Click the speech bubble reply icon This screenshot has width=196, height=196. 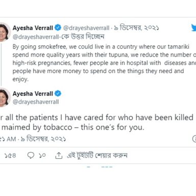coord(31,155)
